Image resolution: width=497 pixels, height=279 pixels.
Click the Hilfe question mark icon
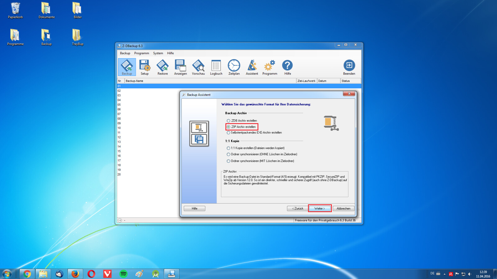coord(288,67)
